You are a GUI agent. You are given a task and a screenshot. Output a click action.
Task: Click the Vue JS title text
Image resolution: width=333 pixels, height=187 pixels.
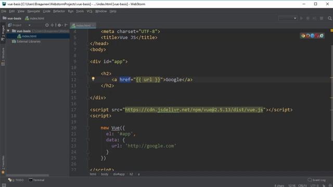coord(127,37)
